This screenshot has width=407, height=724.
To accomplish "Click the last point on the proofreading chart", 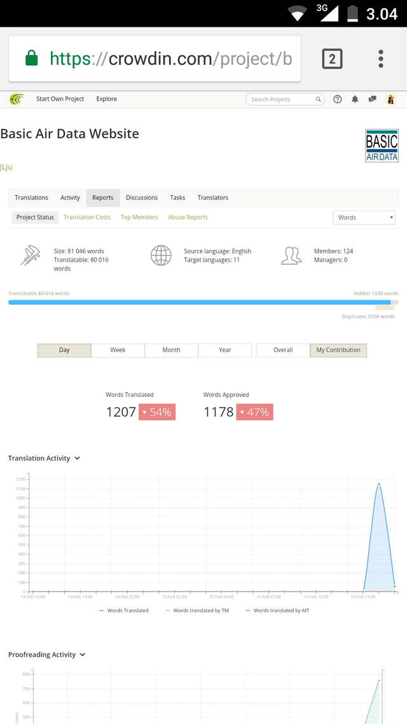I will pos(379,680).
